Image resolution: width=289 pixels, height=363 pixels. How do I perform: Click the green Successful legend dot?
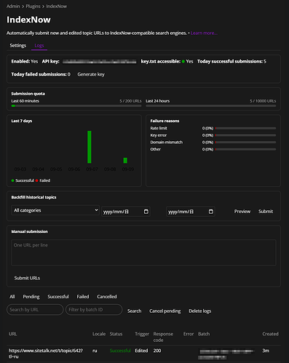(x=12, y=180)
